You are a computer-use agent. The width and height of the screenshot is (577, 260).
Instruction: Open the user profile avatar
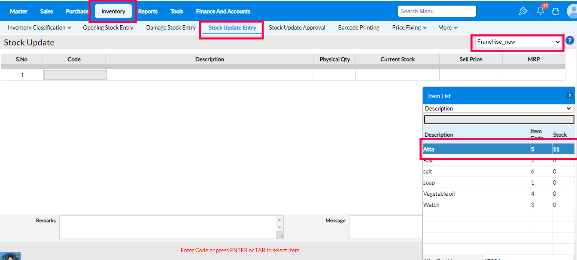pos(572,11)
